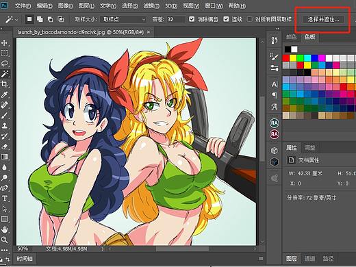356x267 pixels.
Task: Open the History panel icon
Action: pyautogui.click(x=275, y=40)
